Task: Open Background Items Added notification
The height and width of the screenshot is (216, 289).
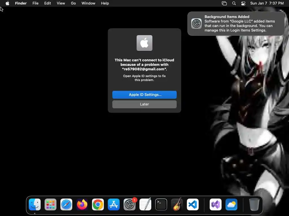Action: coord(236,24)
